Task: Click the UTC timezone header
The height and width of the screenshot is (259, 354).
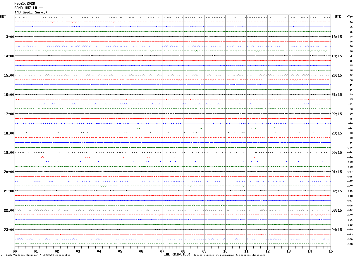Action: pyautogui.click(x=338, y=17)
